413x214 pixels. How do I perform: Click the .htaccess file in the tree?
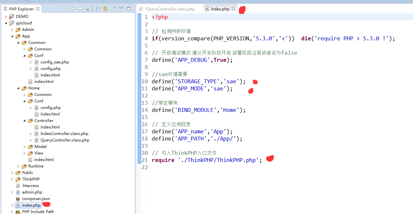pos(30,186)
